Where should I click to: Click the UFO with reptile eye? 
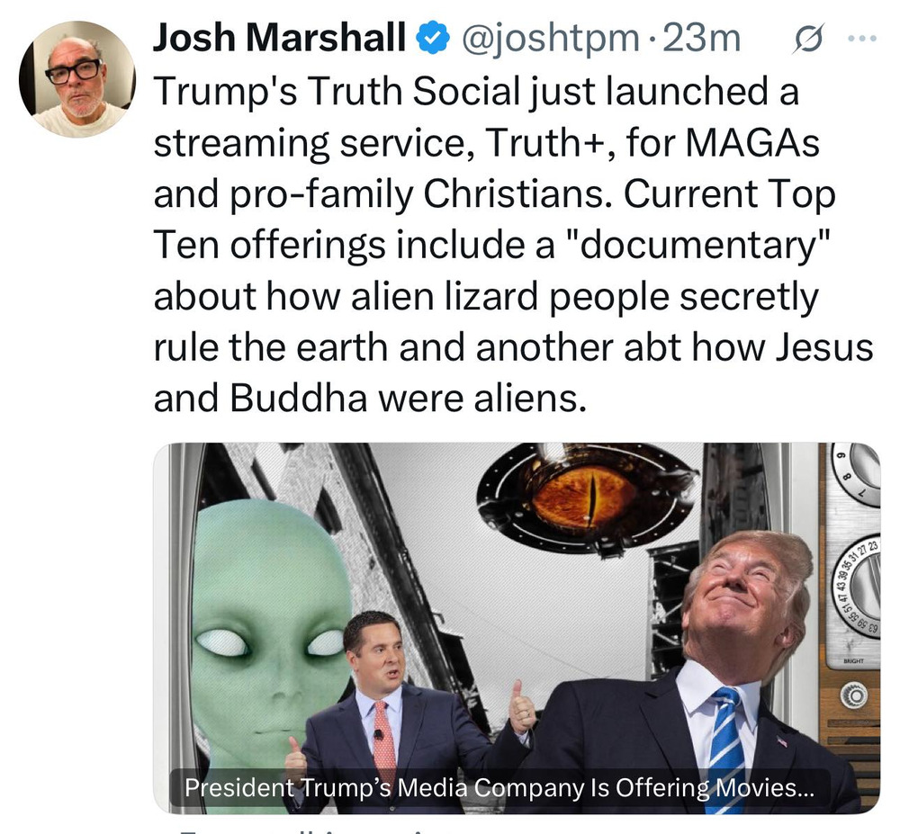(x=589, y=499)
